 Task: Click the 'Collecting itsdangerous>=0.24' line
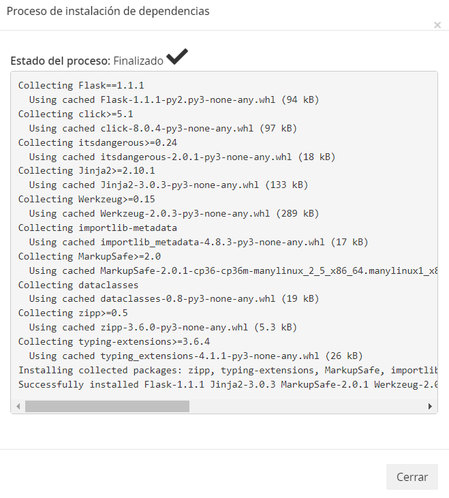97,142
